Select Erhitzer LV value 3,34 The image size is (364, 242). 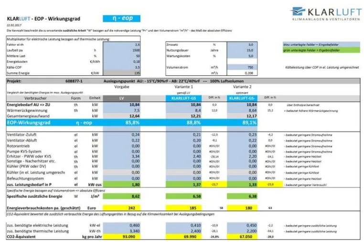[122, 156]
